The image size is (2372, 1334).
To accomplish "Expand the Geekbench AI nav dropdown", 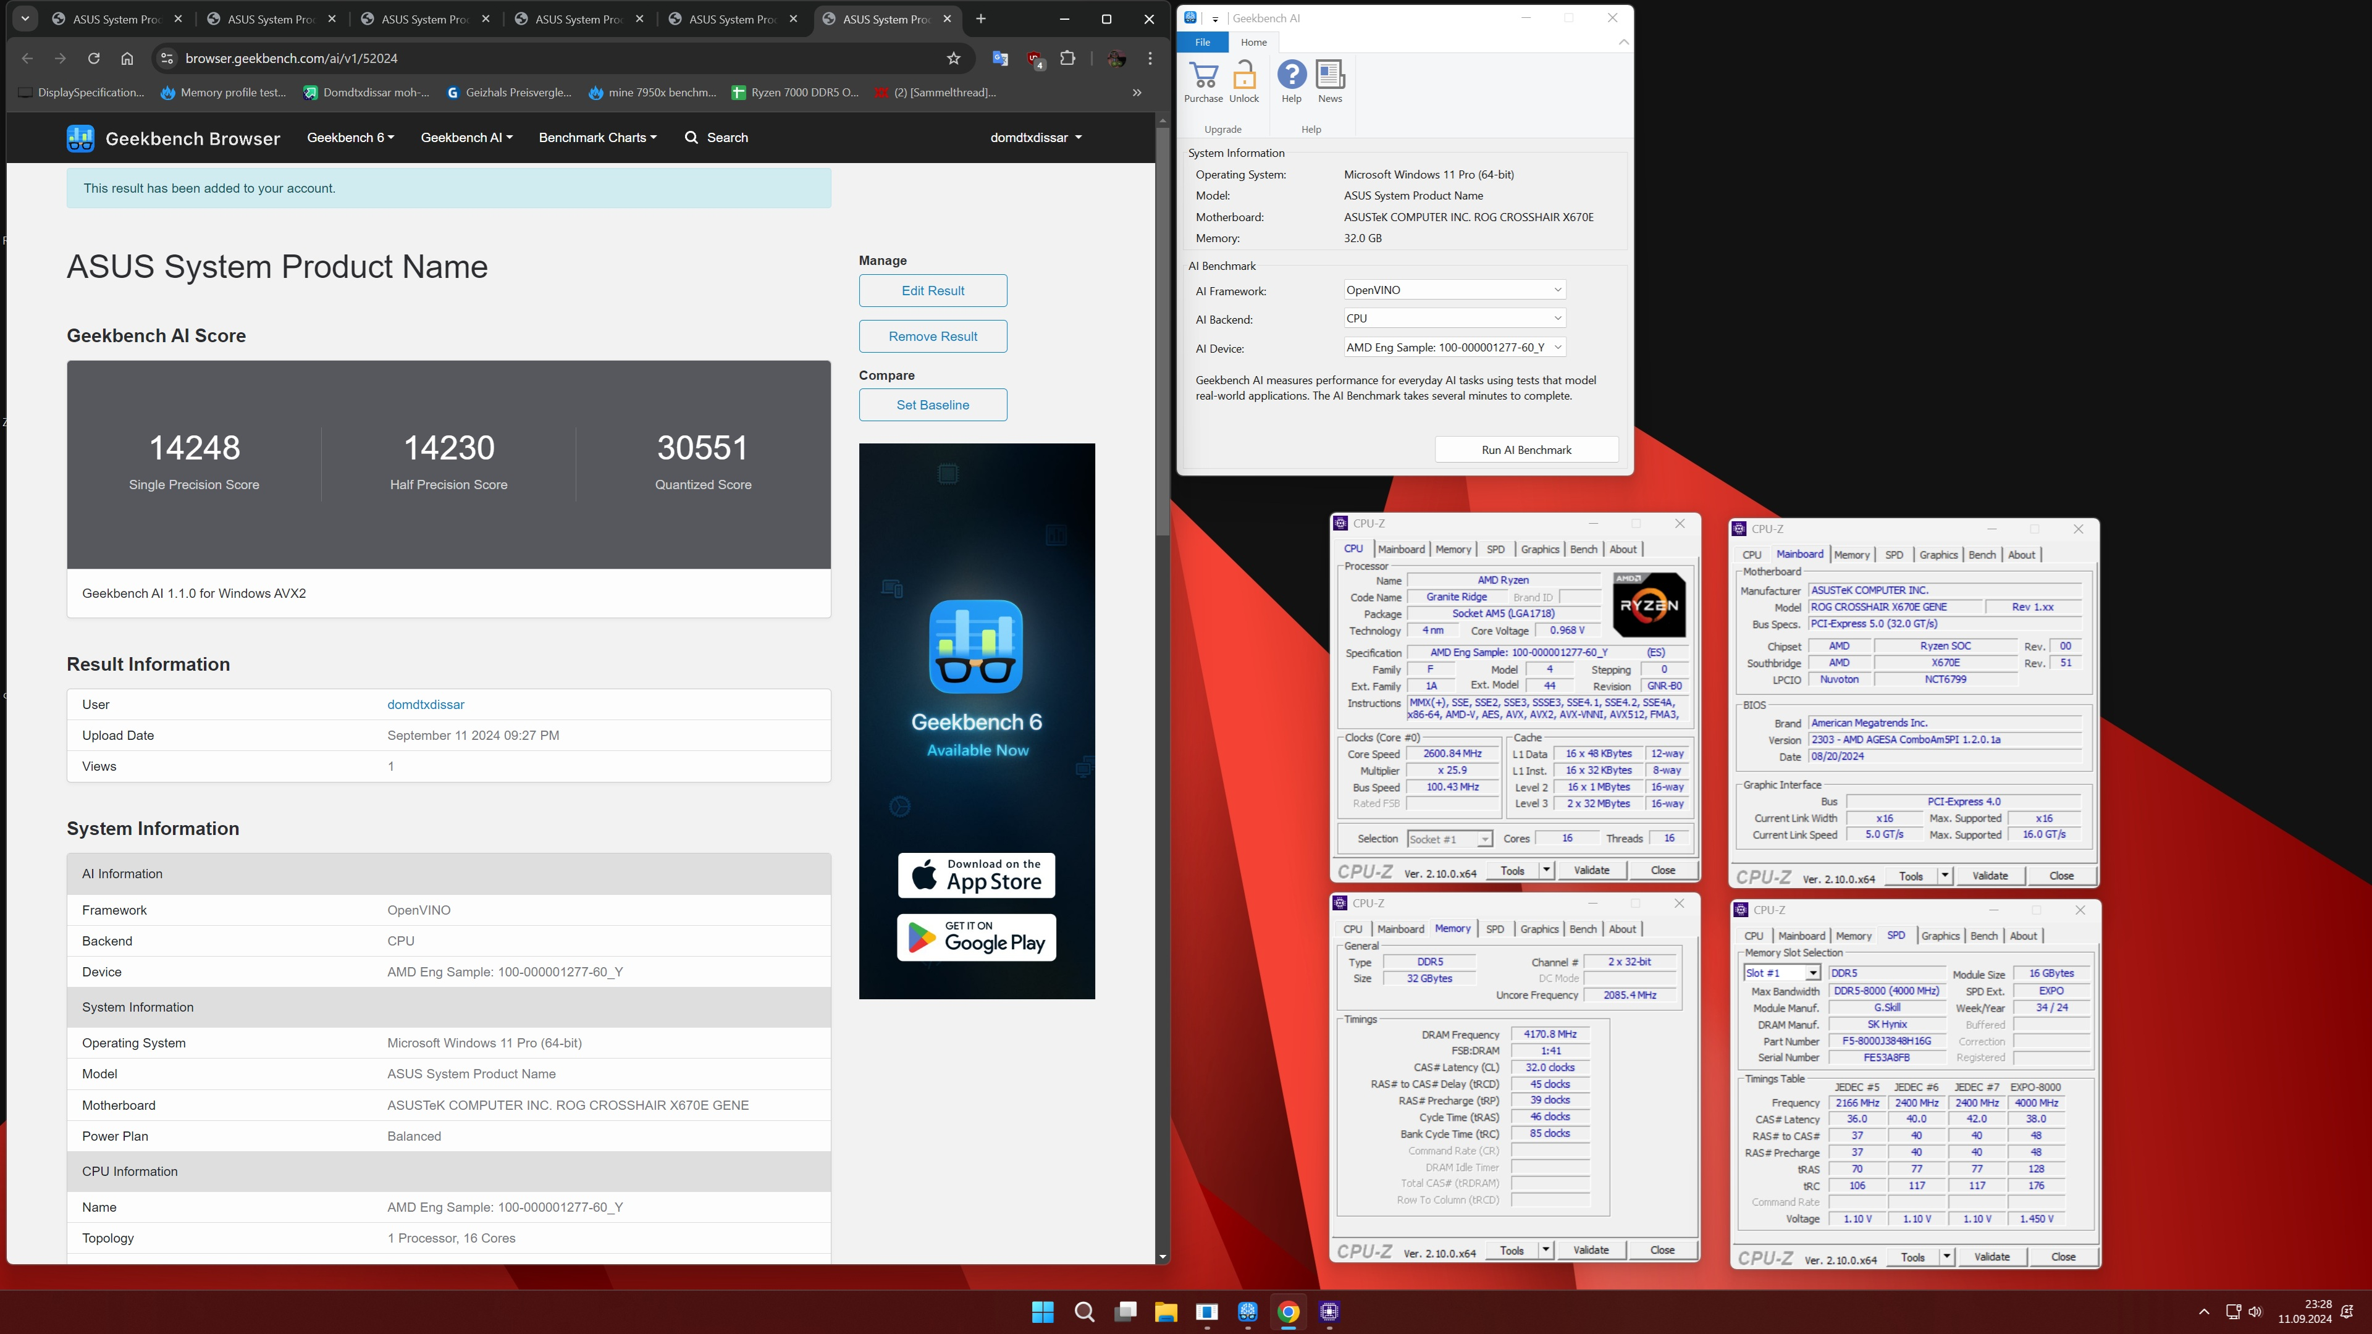I will [x=466, y=138].
